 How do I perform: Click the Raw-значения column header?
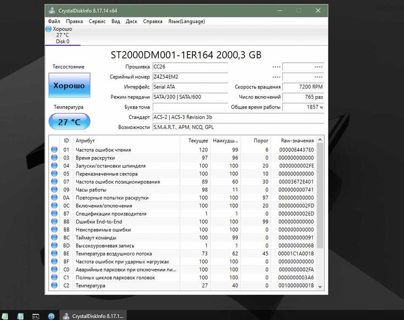click(x=294, y=141)
